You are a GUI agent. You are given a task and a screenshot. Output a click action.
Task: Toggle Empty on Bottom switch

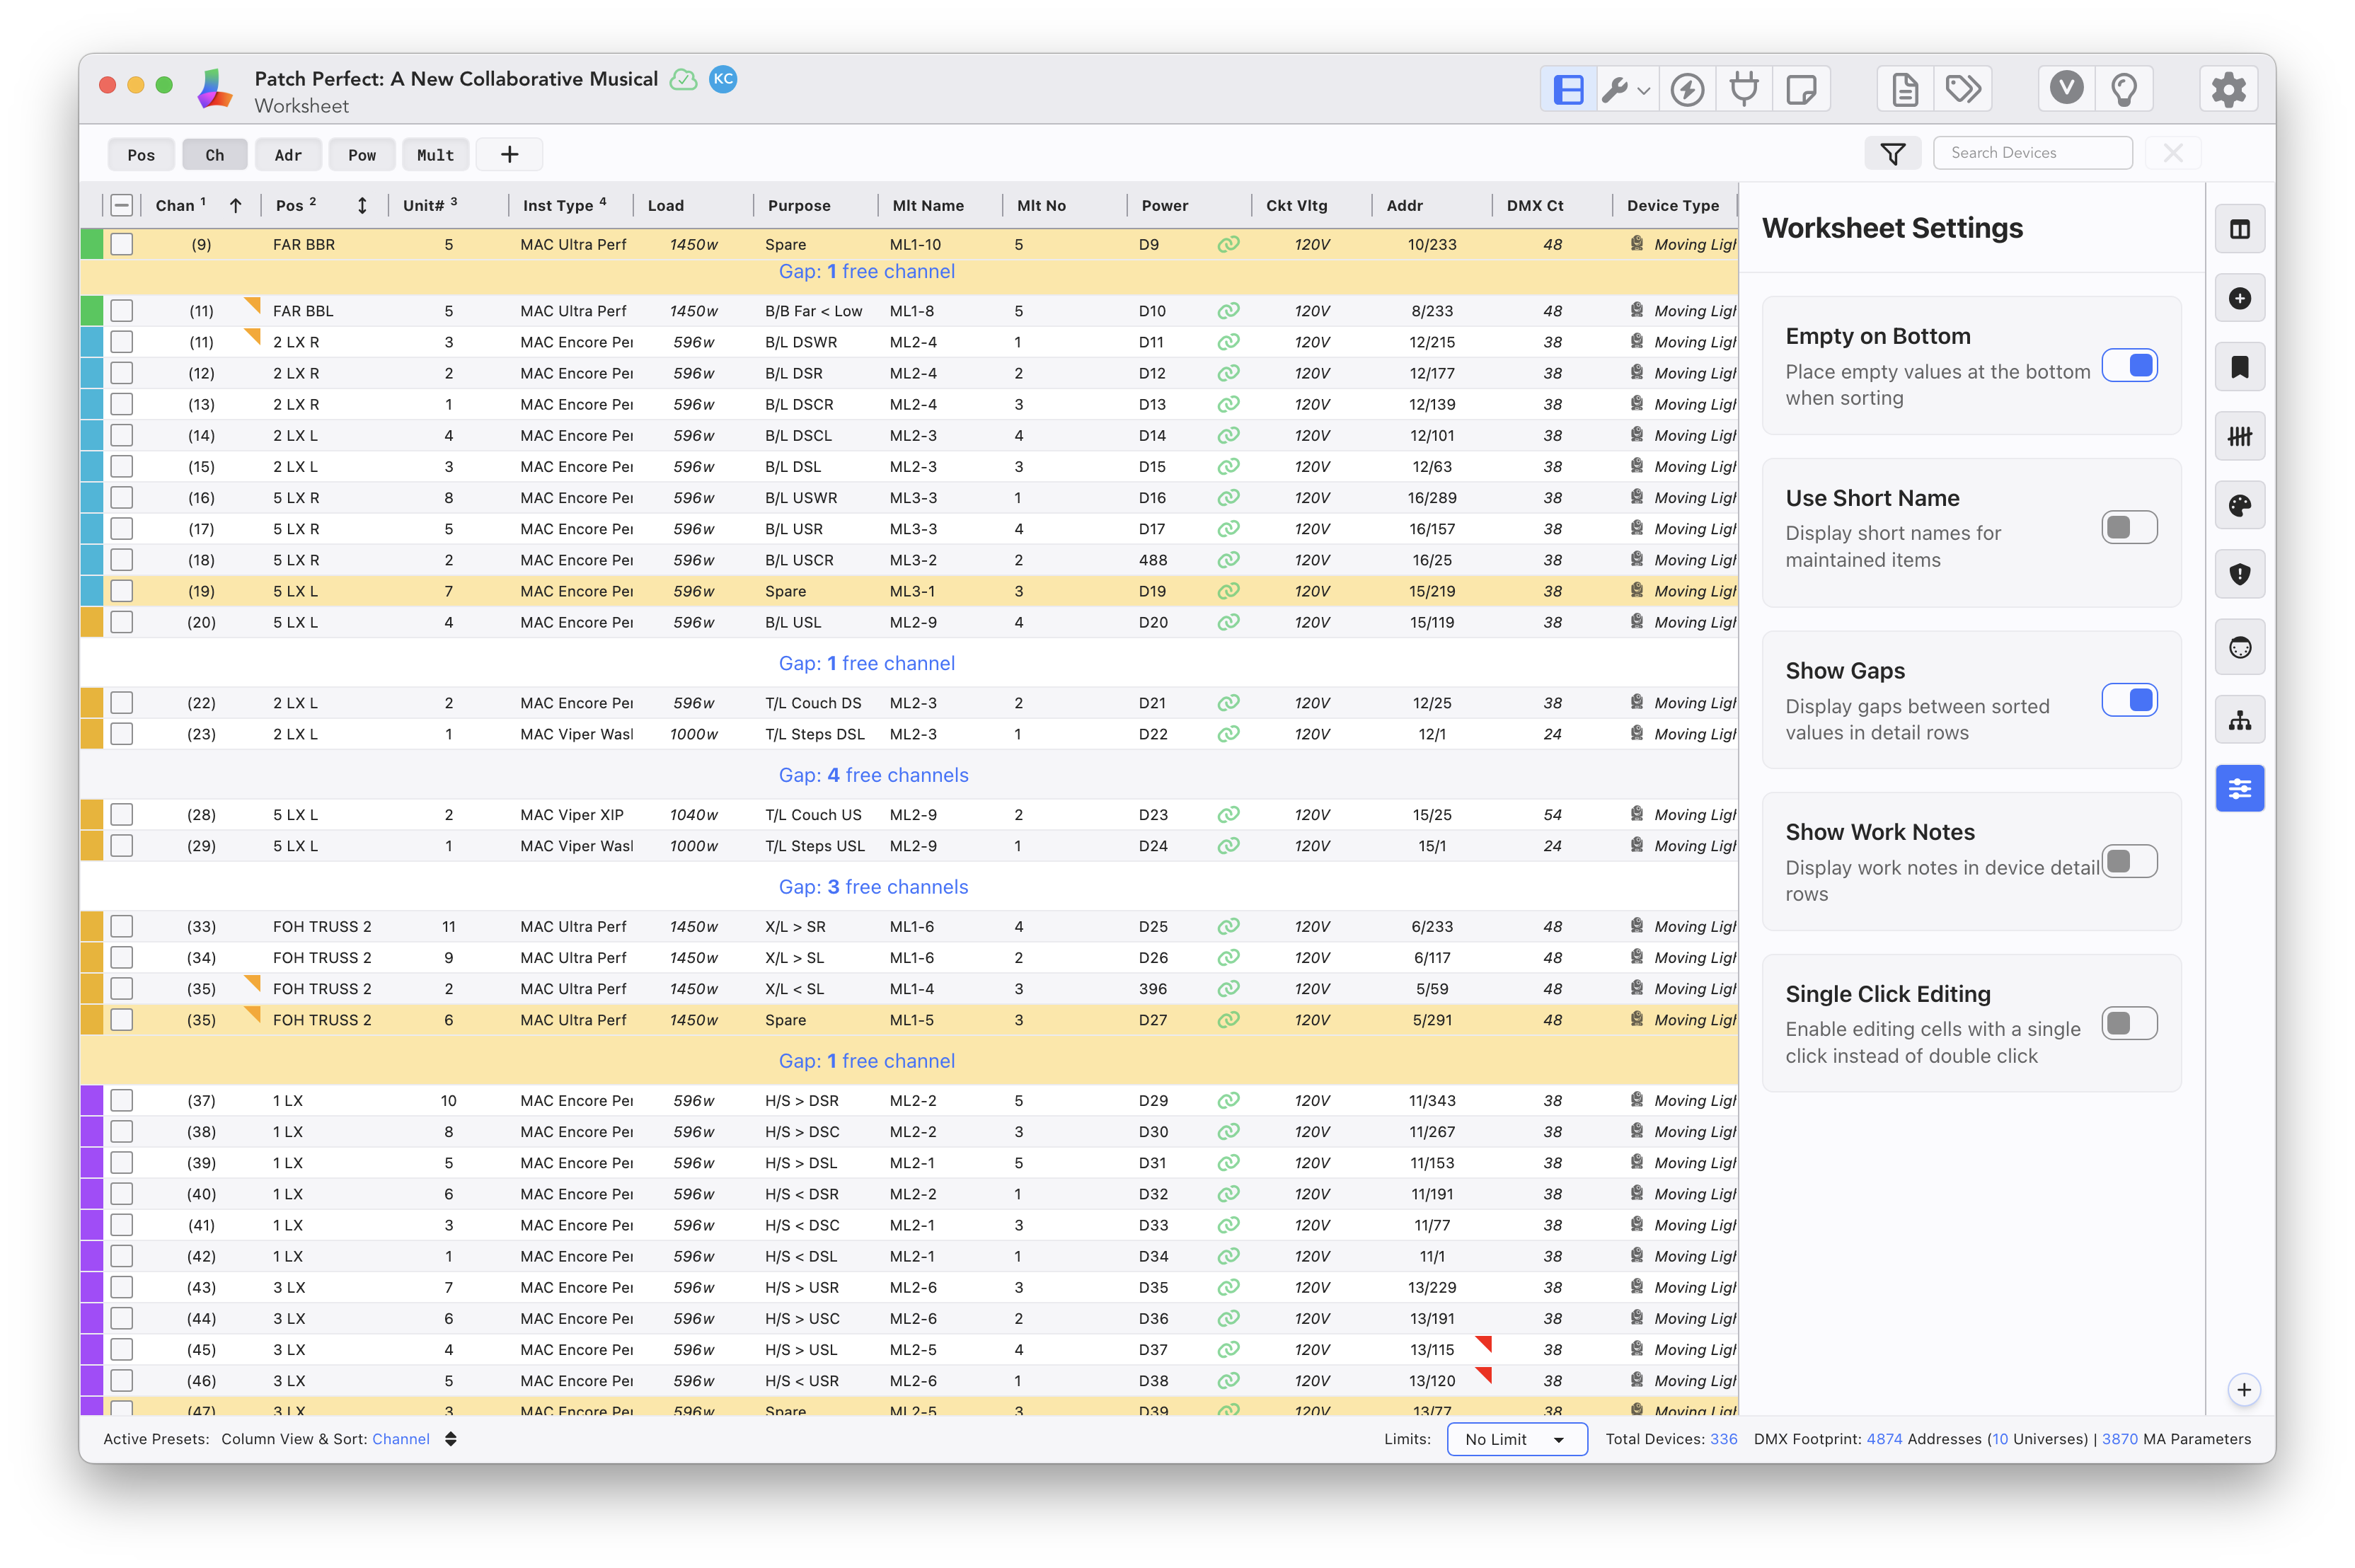pyautogui.click(x=2129, y=366)
